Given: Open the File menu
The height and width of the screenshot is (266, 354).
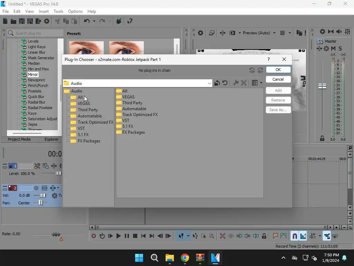Looking at the screenshot, I should pos(6,11).
